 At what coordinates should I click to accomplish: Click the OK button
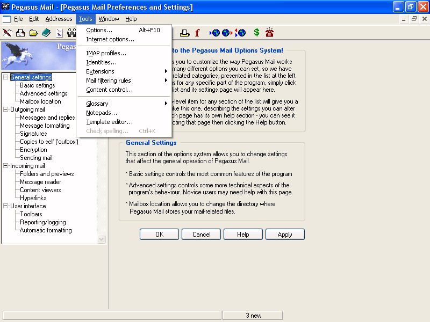(x=159, y=235)
